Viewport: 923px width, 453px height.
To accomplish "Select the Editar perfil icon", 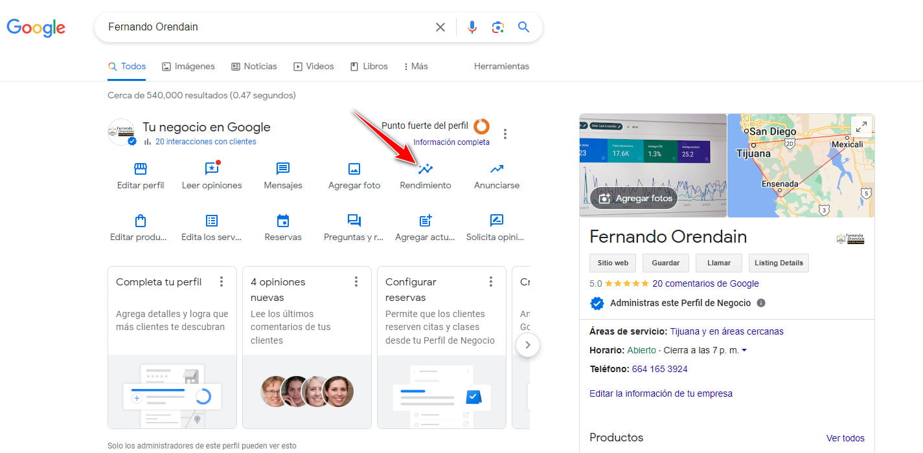I will (140, 170).
